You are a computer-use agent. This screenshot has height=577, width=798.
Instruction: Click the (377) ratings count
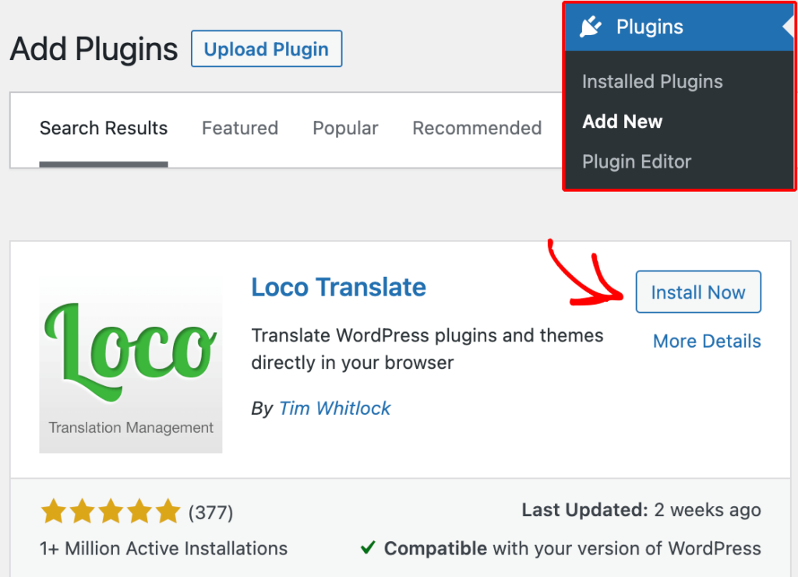(x=210, y=512)
